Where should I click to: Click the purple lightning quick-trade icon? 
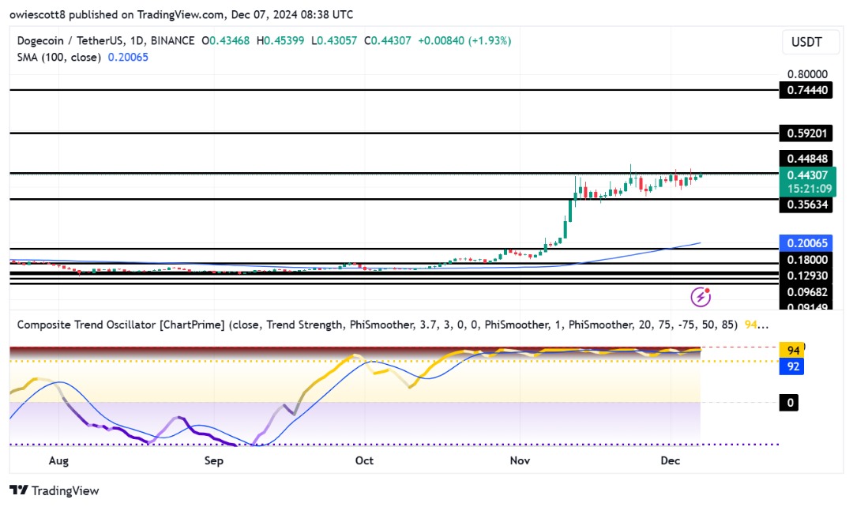click(701, 295)
